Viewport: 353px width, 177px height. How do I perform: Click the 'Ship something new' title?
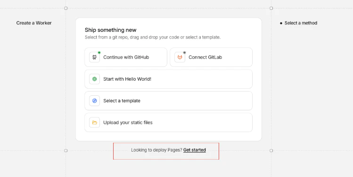coord(111,30)
